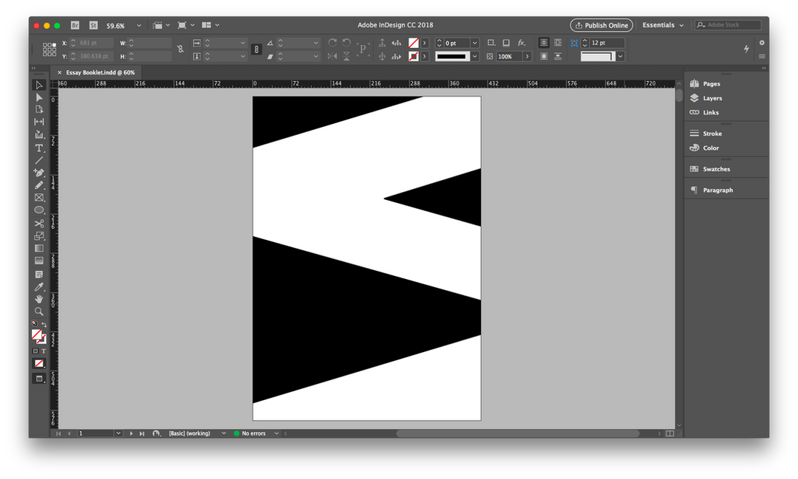Click the fill and stroke color swatch in toolbox
Image resolution: width=798 pixels, height=479 pixels.
pos(37,335)
